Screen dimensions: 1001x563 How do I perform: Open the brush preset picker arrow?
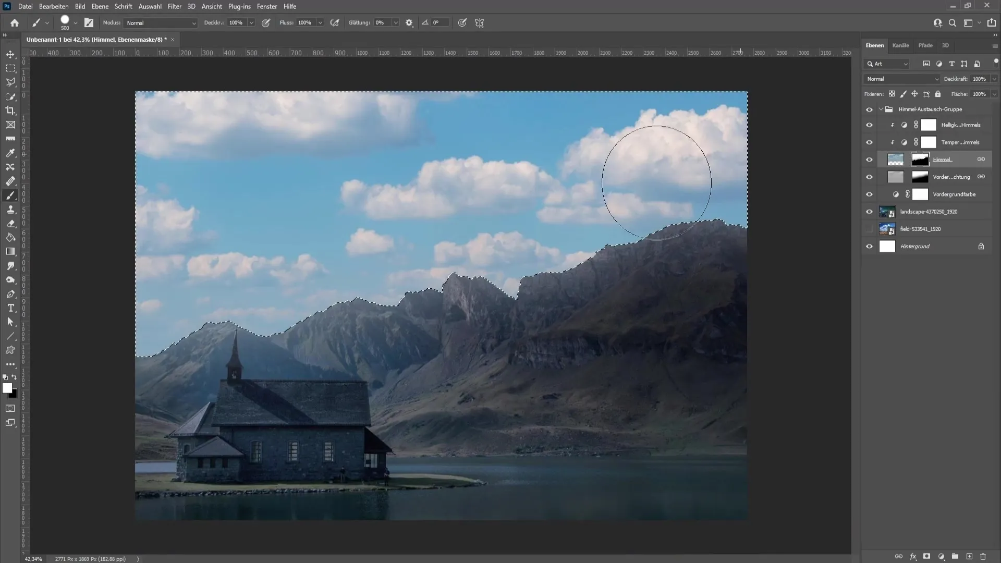76,23
